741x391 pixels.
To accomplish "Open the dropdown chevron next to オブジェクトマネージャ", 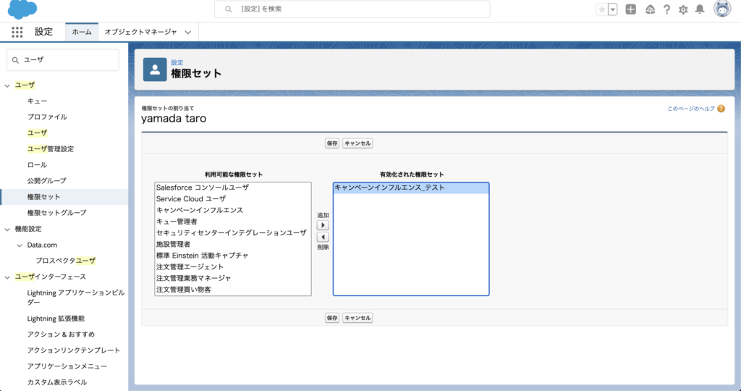I will (x=188, y=32).
